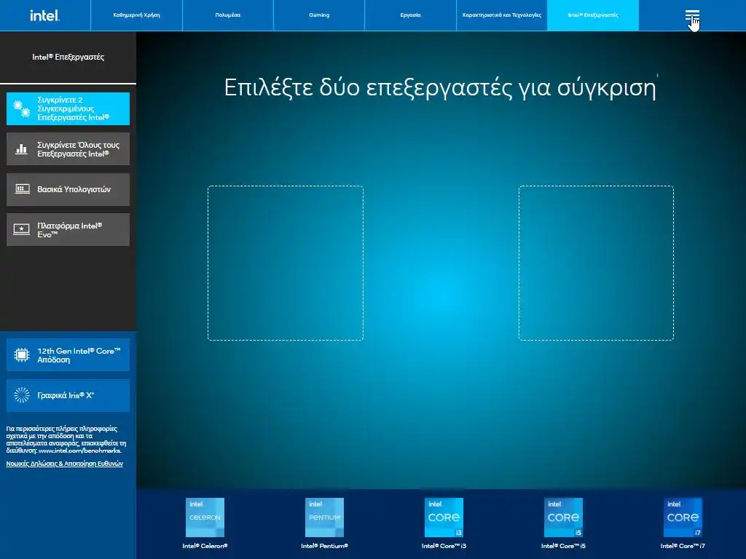Click the www.intel.com/benchmarks address text
The width and height of the screenshot is (746, 559).
point(79,451)
